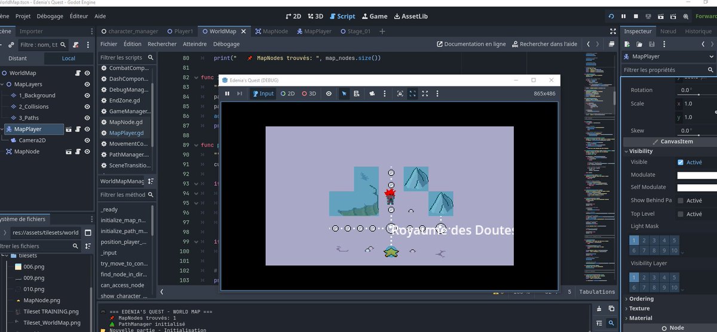Click the remote deploy icon
This screenshot has width=717, height=332.
[648, 16]
